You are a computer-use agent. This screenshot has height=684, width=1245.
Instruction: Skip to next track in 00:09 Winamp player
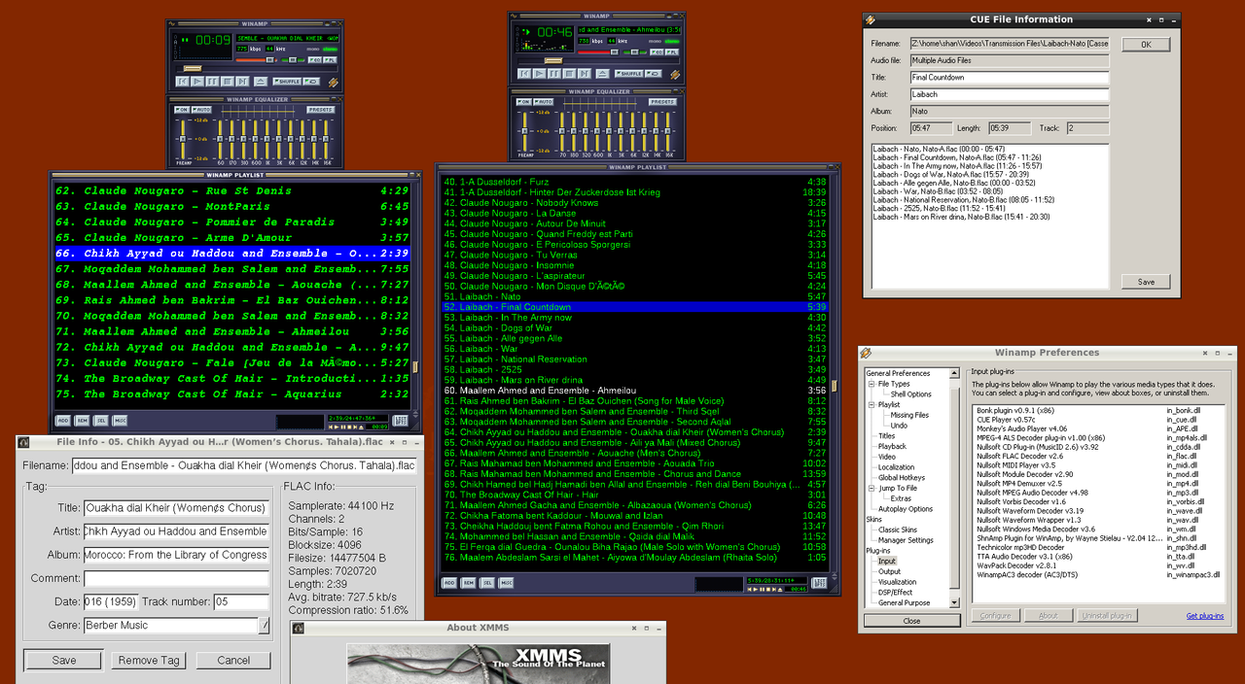coord(242,82)
